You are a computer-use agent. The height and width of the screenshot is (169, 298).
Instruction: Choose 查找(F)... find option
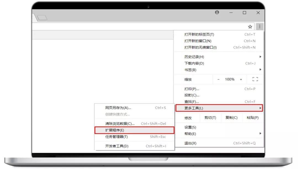(x=219, y=102)
